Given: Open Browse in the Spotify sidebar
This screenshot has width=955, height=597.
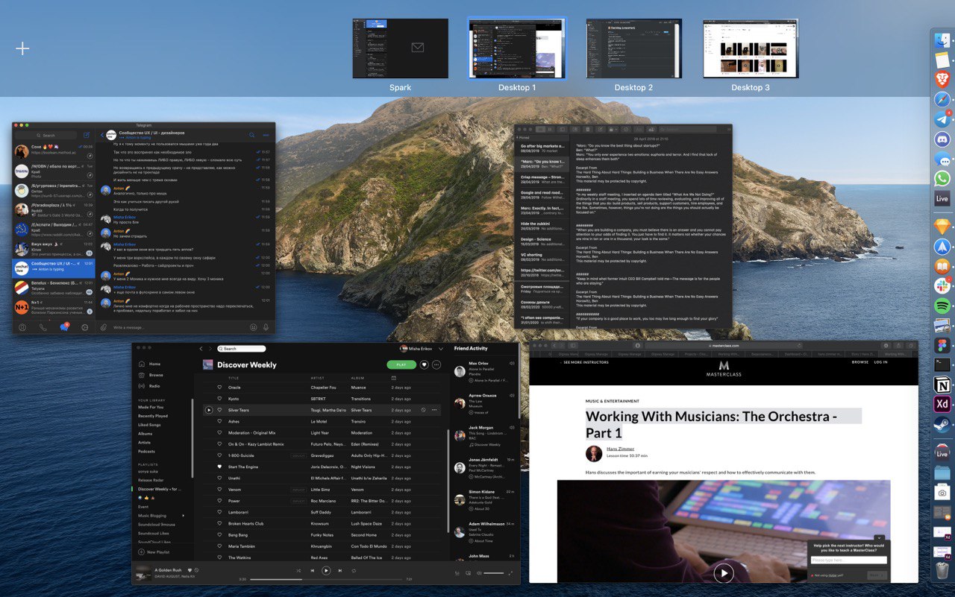Looking at the screenshot, I should (x=151, y=375).
